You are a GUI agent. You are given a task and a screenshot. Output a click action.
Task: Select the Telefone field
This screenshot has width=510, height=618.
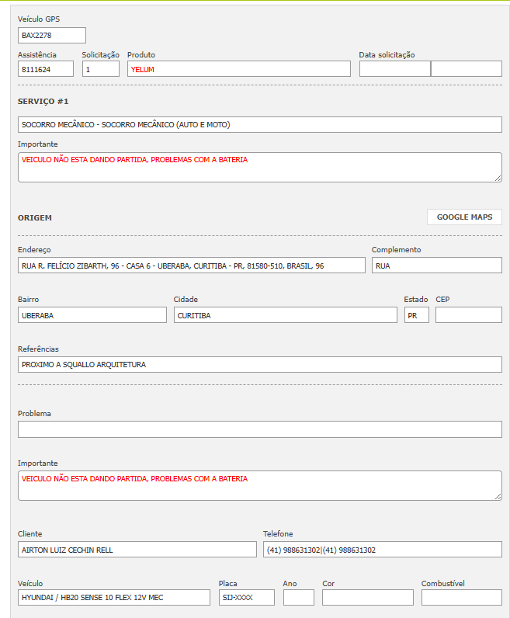[x=382, y=550]
